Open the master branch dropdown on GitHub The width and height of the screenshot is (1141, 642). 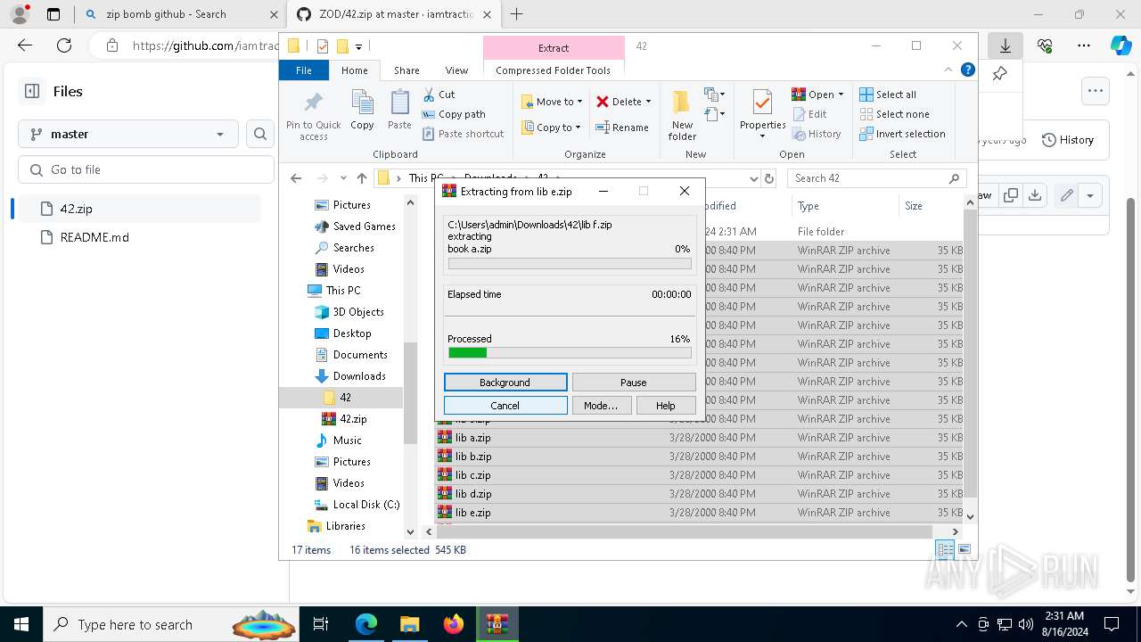tap(128, 134)
